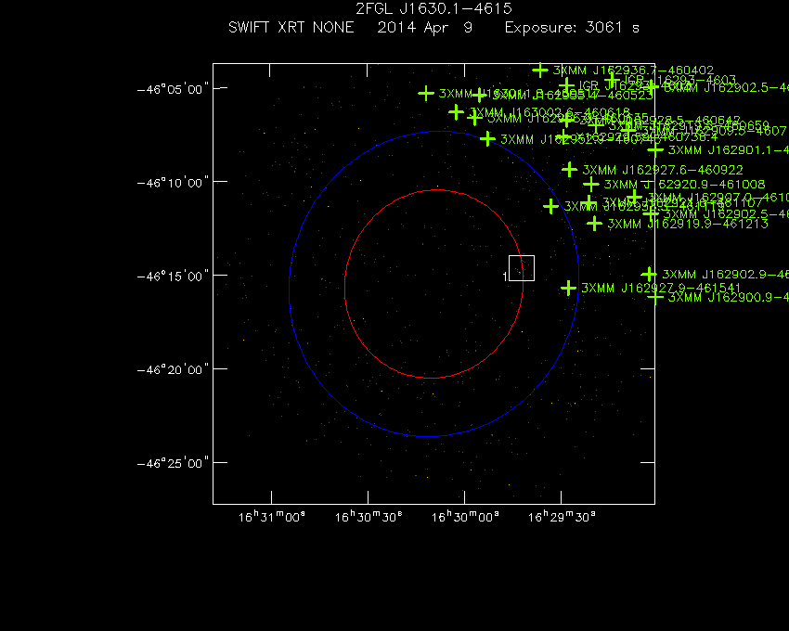Click the label starting 3XMM J162902.9

725,275
